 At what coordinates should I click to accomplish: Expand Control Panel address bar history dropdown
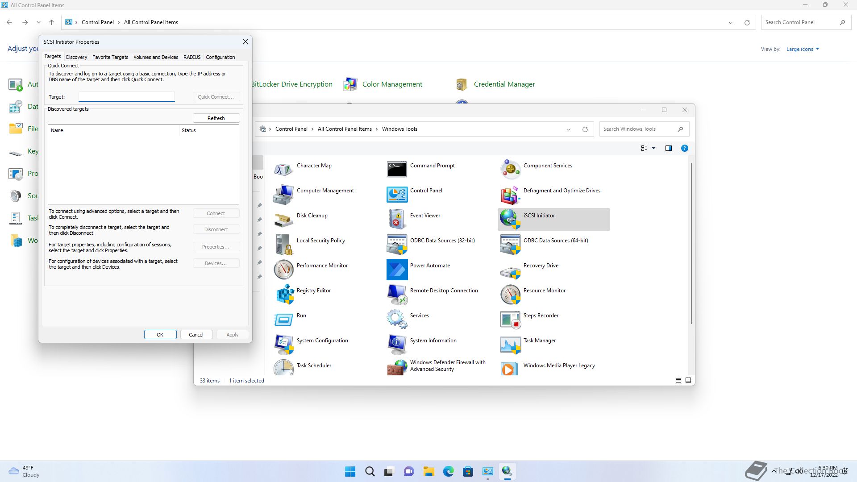pos(731,23)
